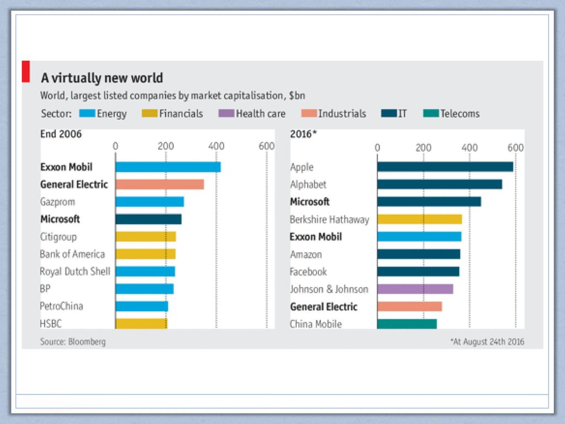This screenshot has height=424, width=565.
Task: Click the 2016 General Electric bar
Action: [409, 306]
